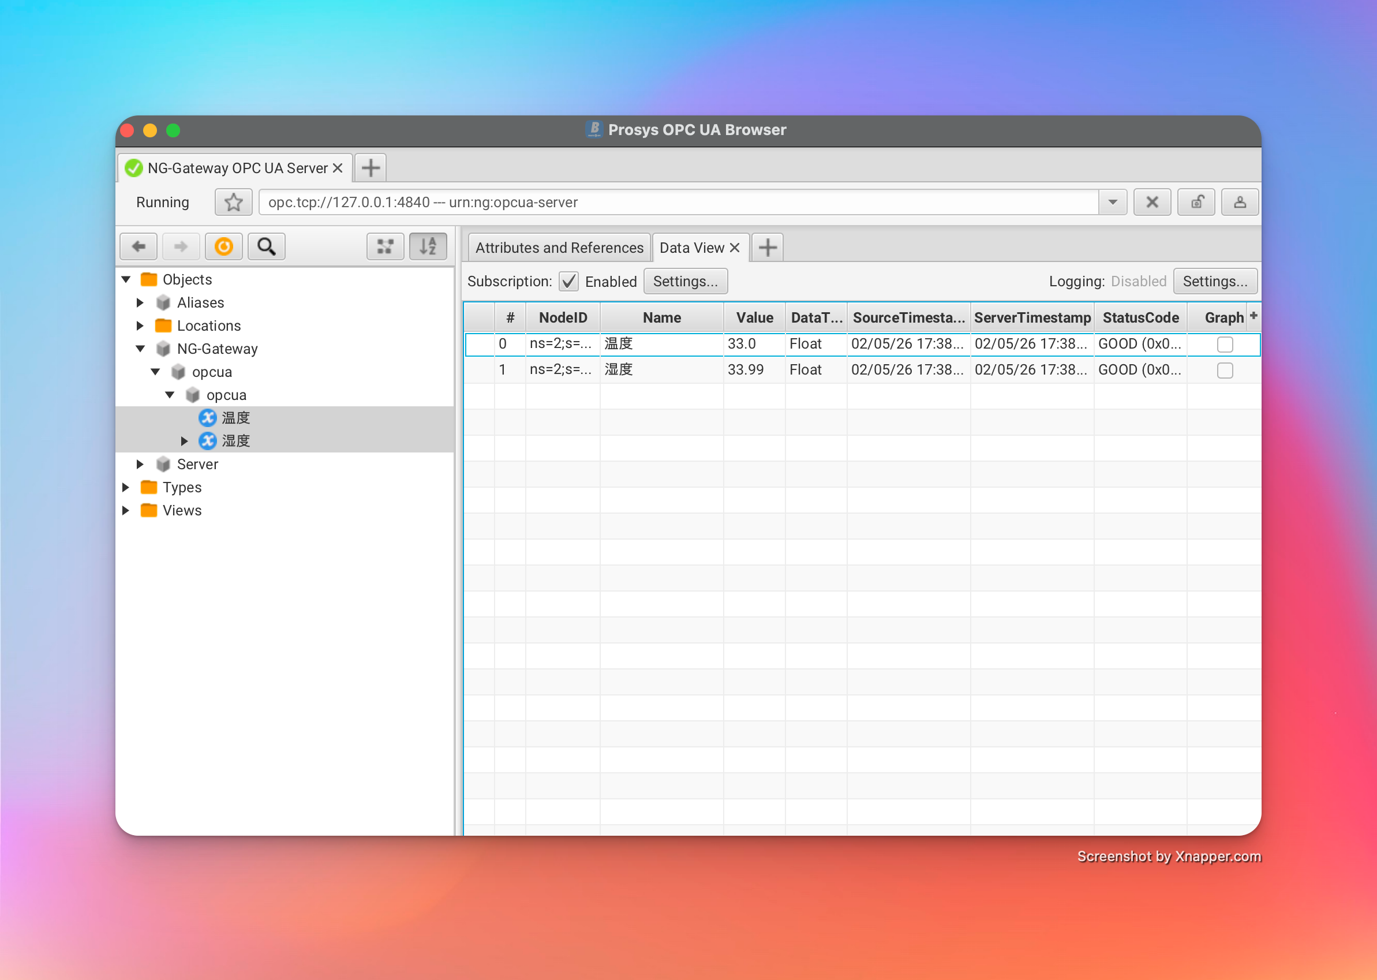This screenshot has width=1377, height=980.
Task: Click the alphabetical sort icon
Action: pyautogui.click(x=428, y=246)
